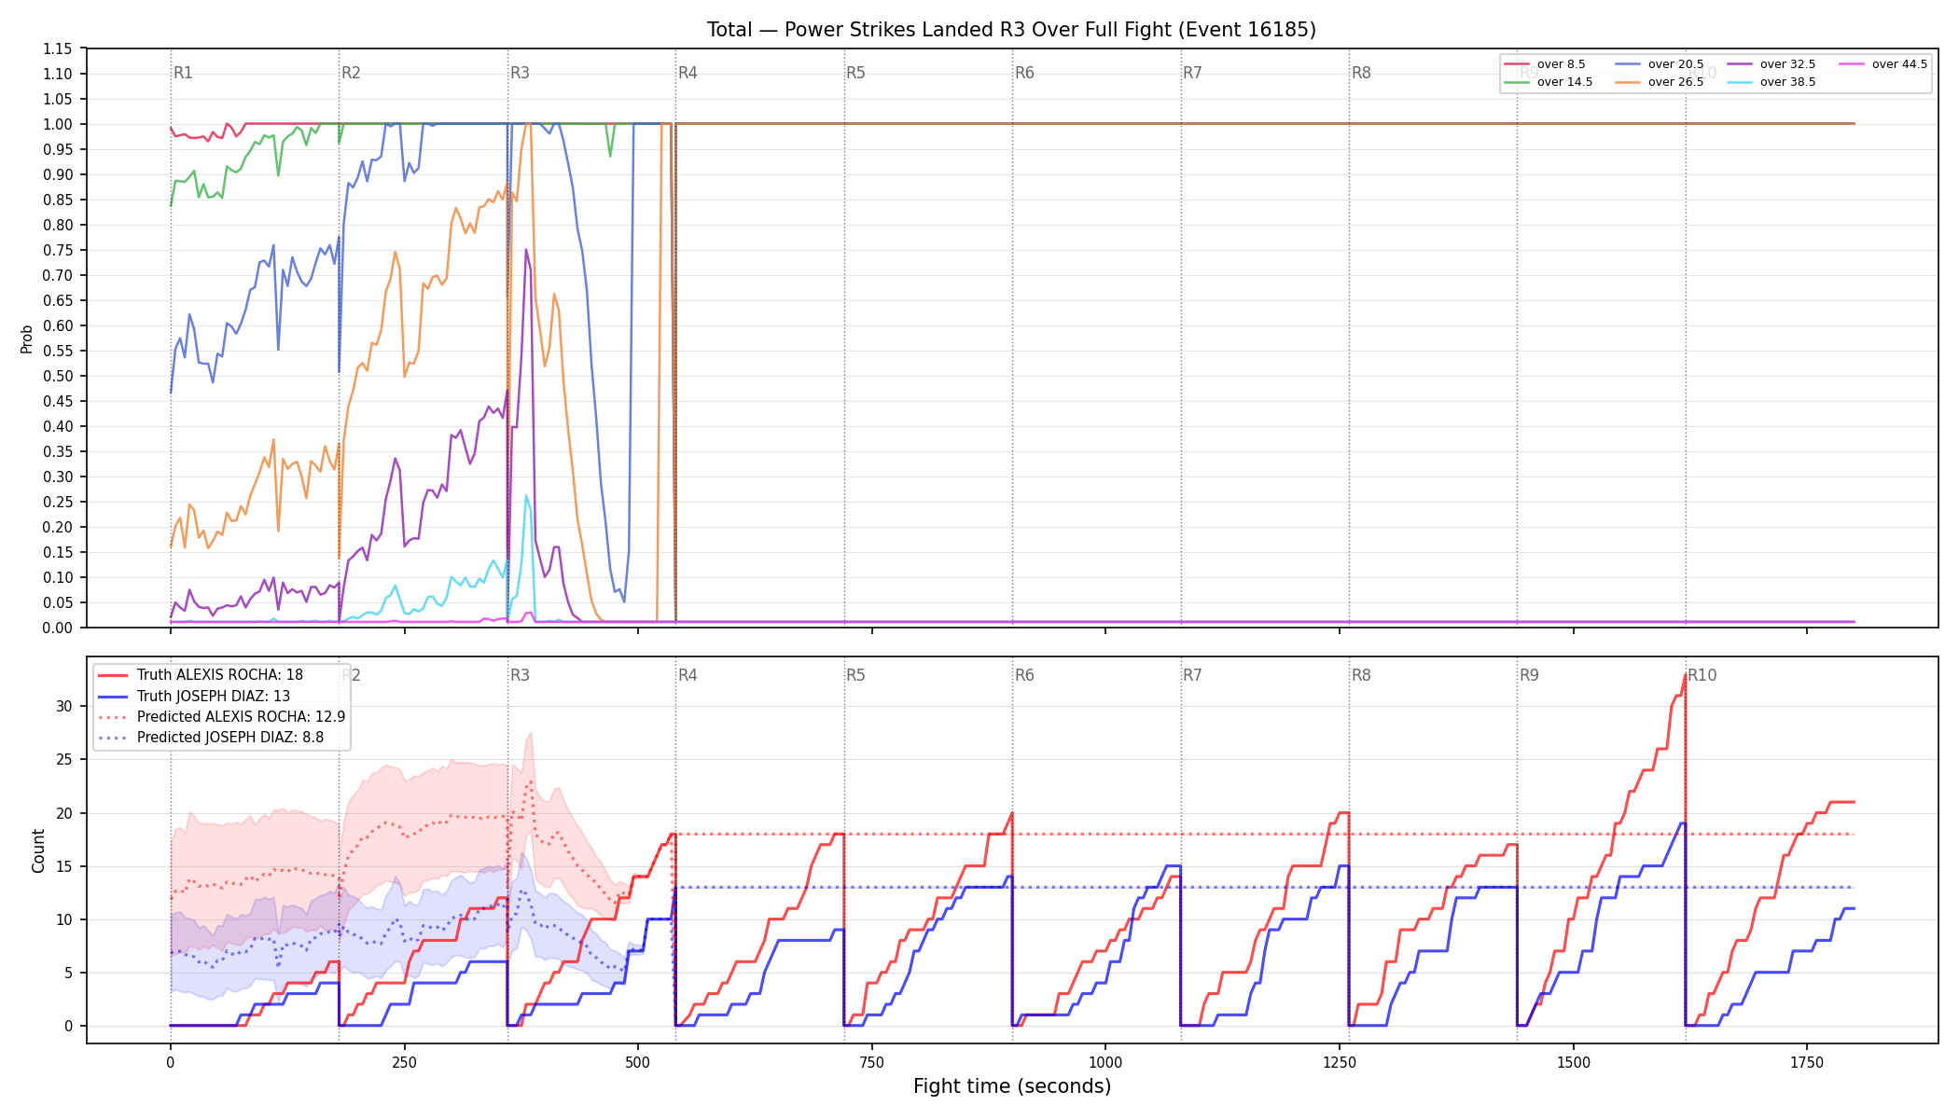The width and height of the screenshot is (1959, 1119).
Task: Select the R8 marker in the bottom chart
Action: [x=1361, y=675]
